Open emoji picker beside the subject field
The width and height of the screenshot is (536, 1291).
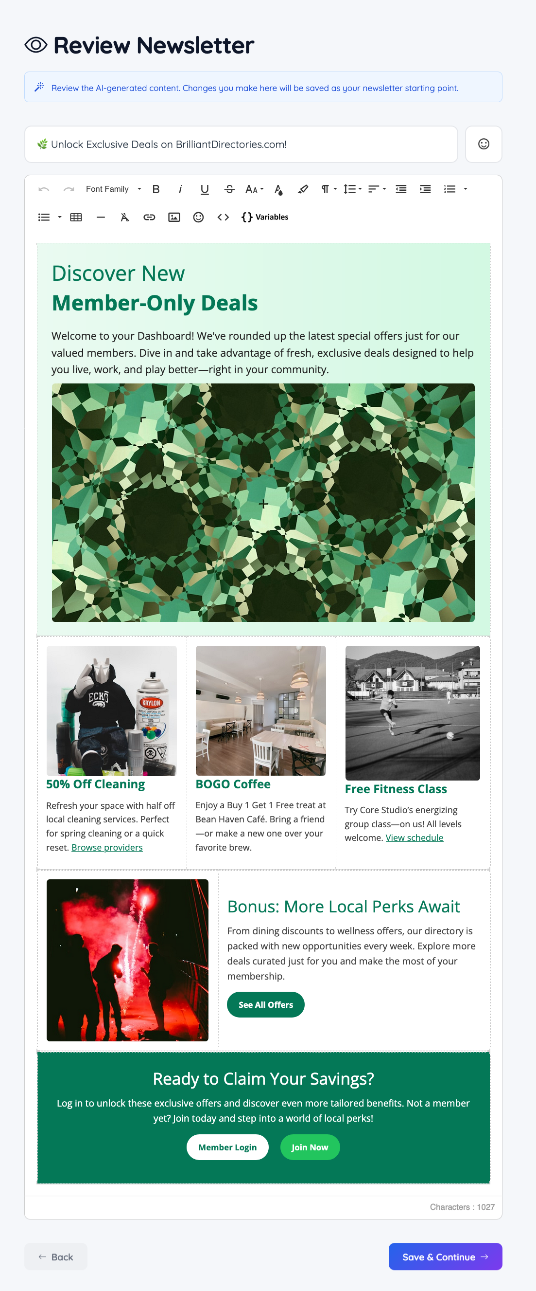(x=484, y=145)
